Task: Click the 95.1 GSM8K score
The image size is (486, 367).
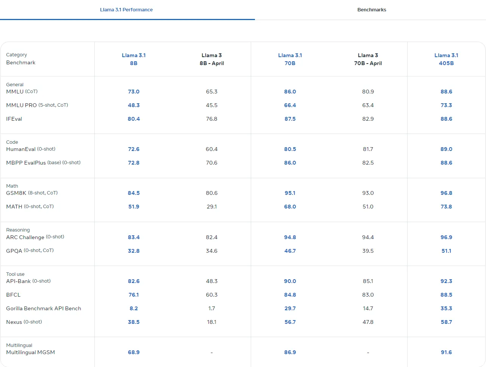Action: [x=290, y=193]
